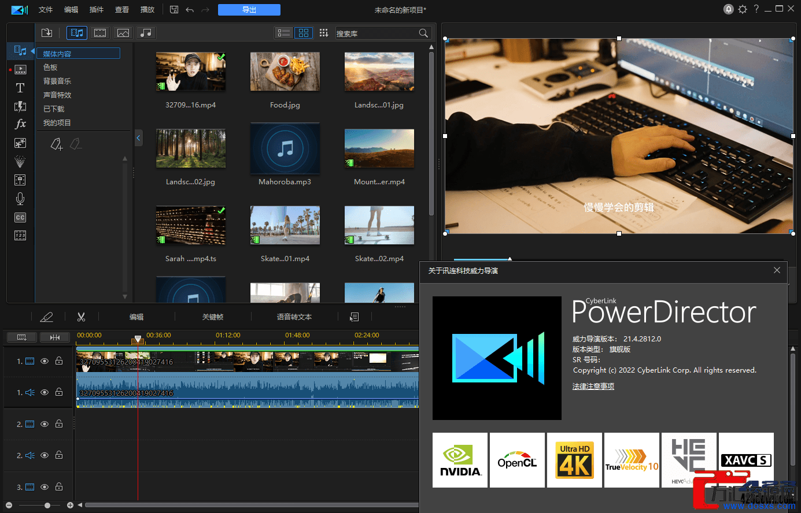
Task: Click the timeline zoom slider handle
Action: pos(47,505)
